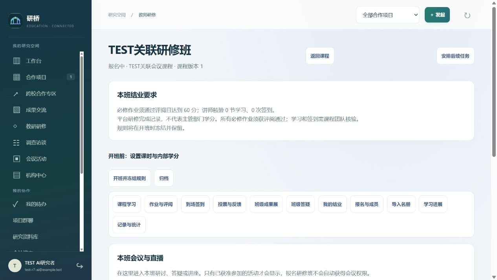Click 开班前：设置课时与内部学分 label
The width and height of the screenshot is (497, 280).
tap(144, 156)
